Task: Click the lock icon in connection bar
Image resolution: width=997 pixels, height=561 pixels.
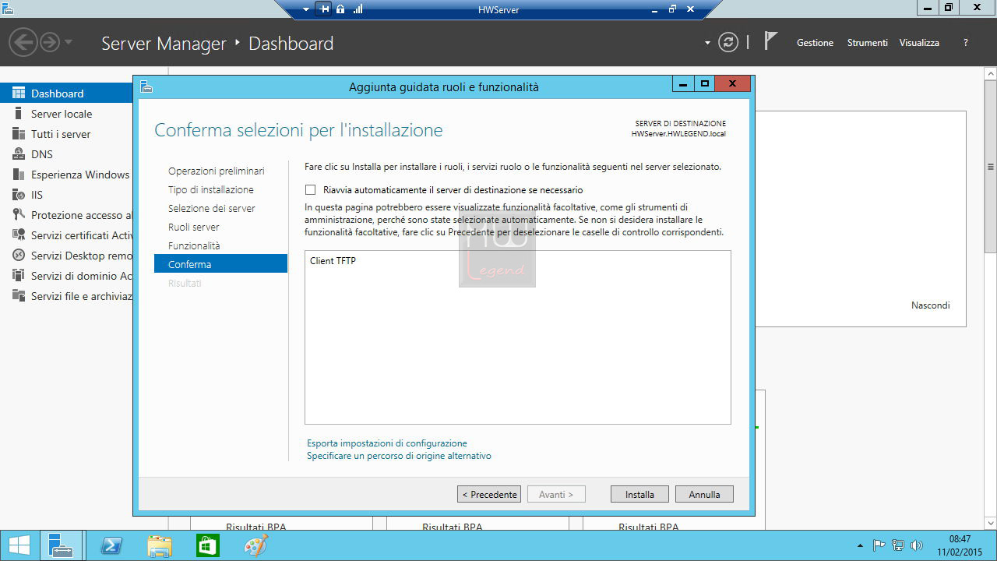Action: (340, 9)
